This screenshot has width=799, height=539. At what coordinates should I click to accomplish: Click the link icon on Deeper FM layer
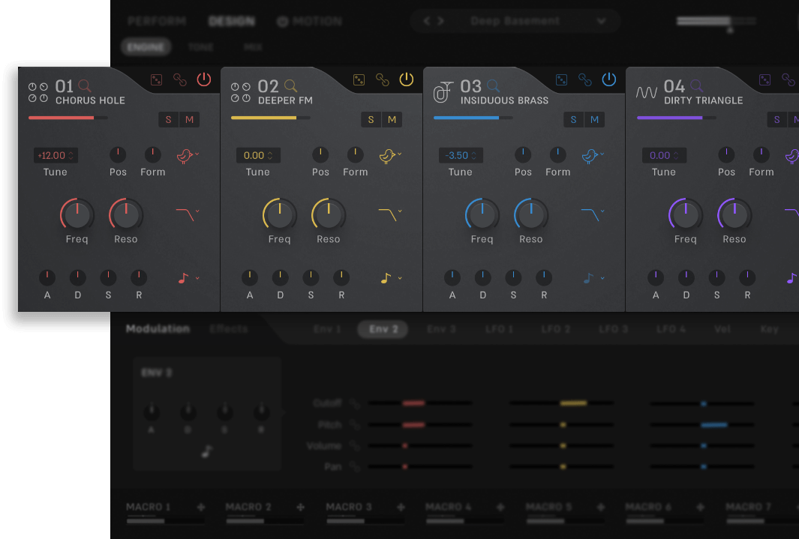(383, 79)
